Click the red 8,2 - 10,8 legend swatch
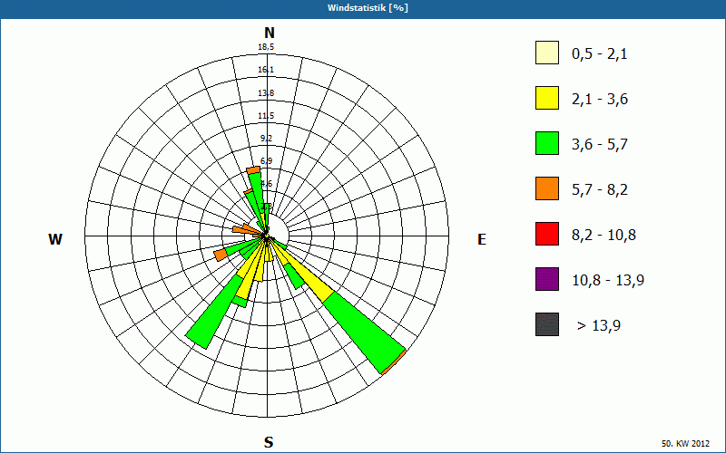 547,234
